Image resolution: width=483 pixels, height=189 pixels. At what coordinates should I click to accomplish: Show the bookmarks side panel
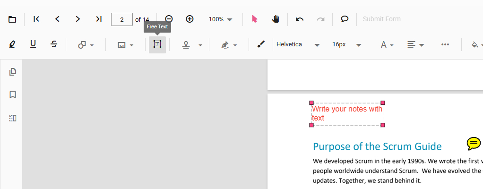(x=13, y=94)
